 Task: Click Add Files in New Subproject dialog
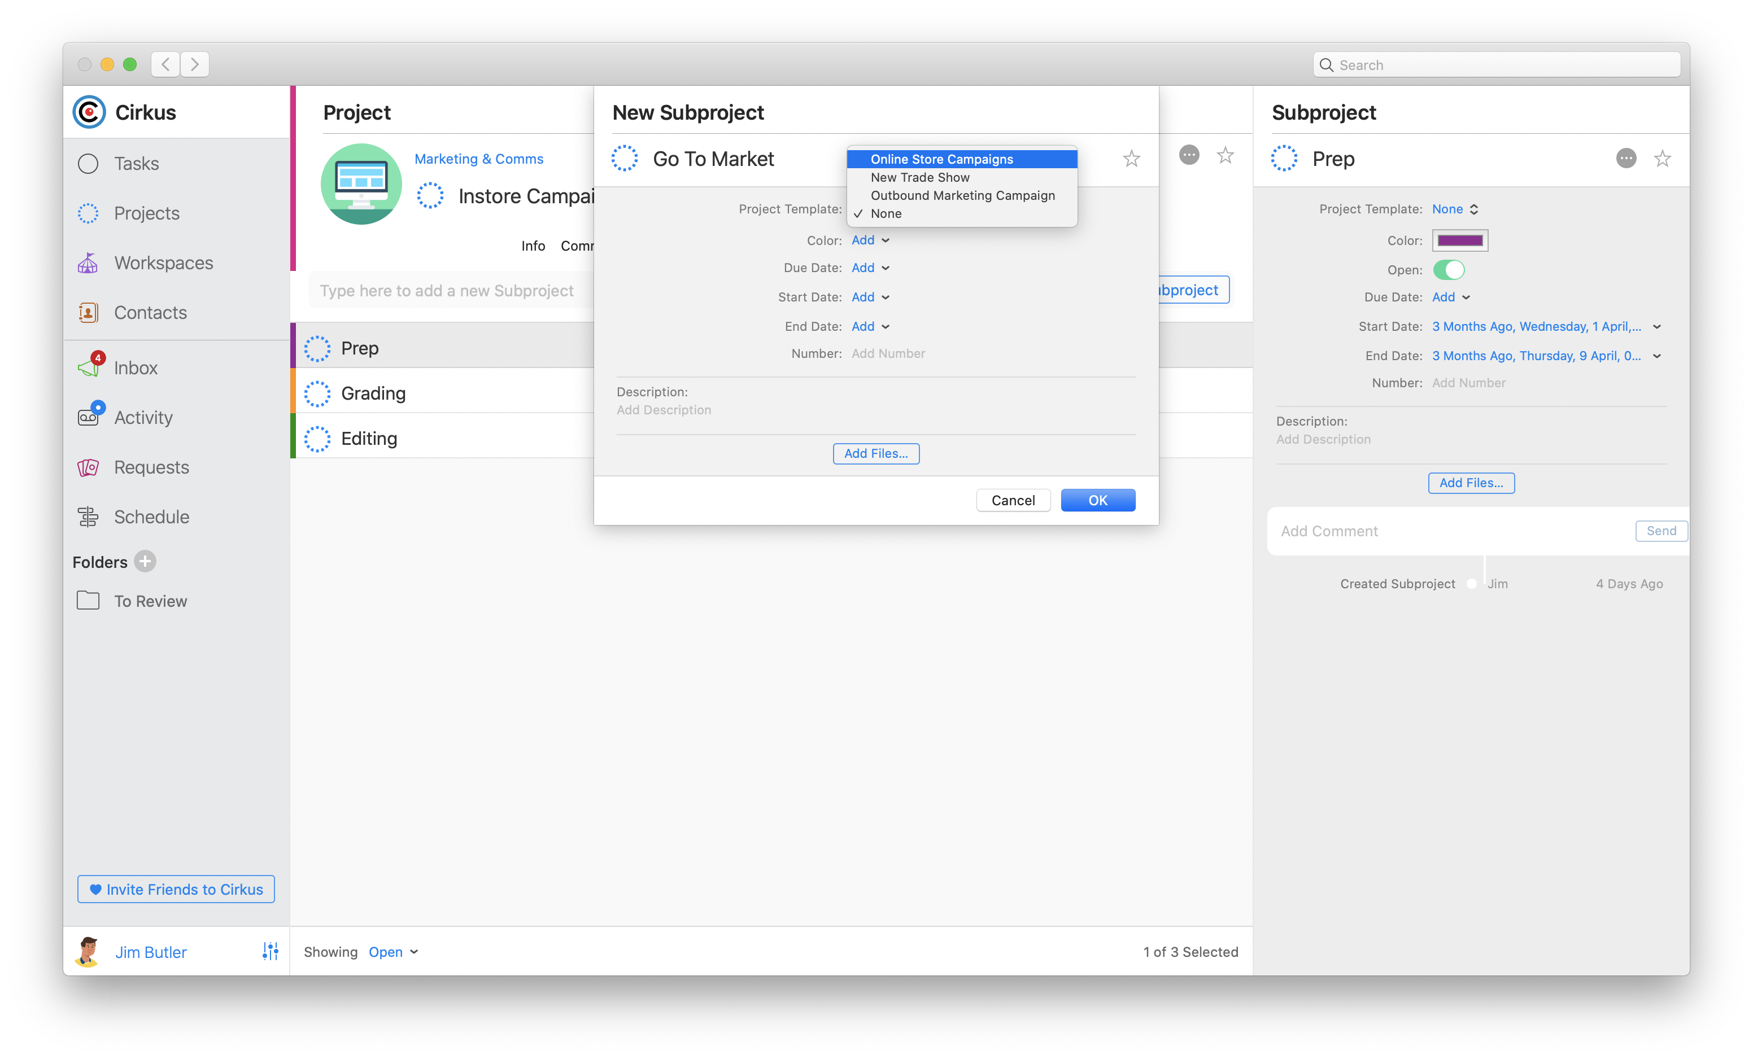[x=876, y=454]
